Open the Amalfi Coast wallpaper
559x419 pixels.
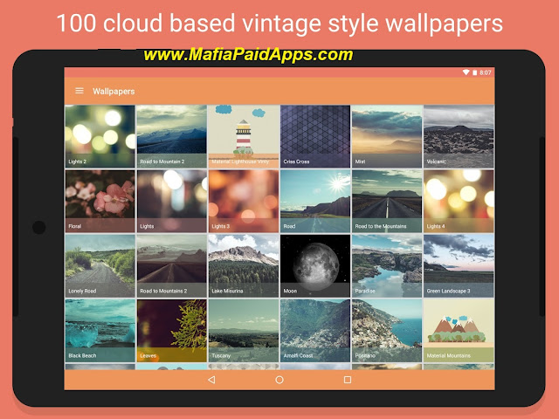click(315, 331)
